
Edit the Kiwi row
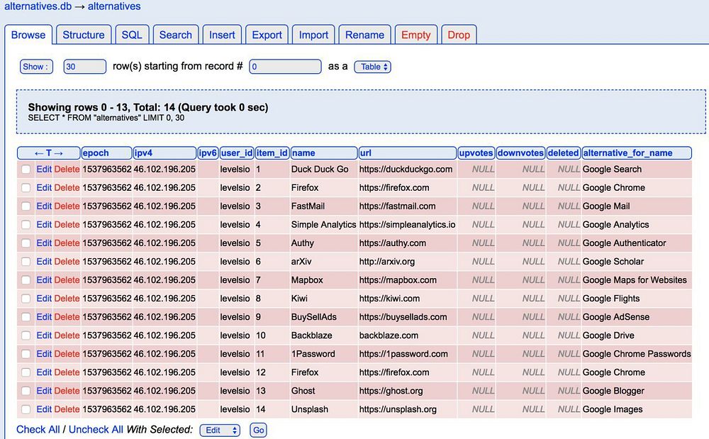(x=44, y=299)
